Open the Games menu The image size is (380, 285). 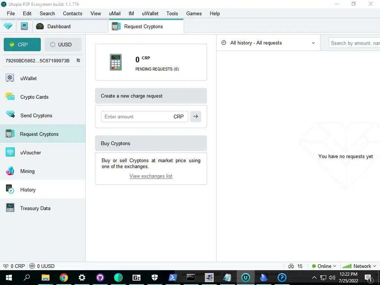pyautogui.click(x=194, y=14)
